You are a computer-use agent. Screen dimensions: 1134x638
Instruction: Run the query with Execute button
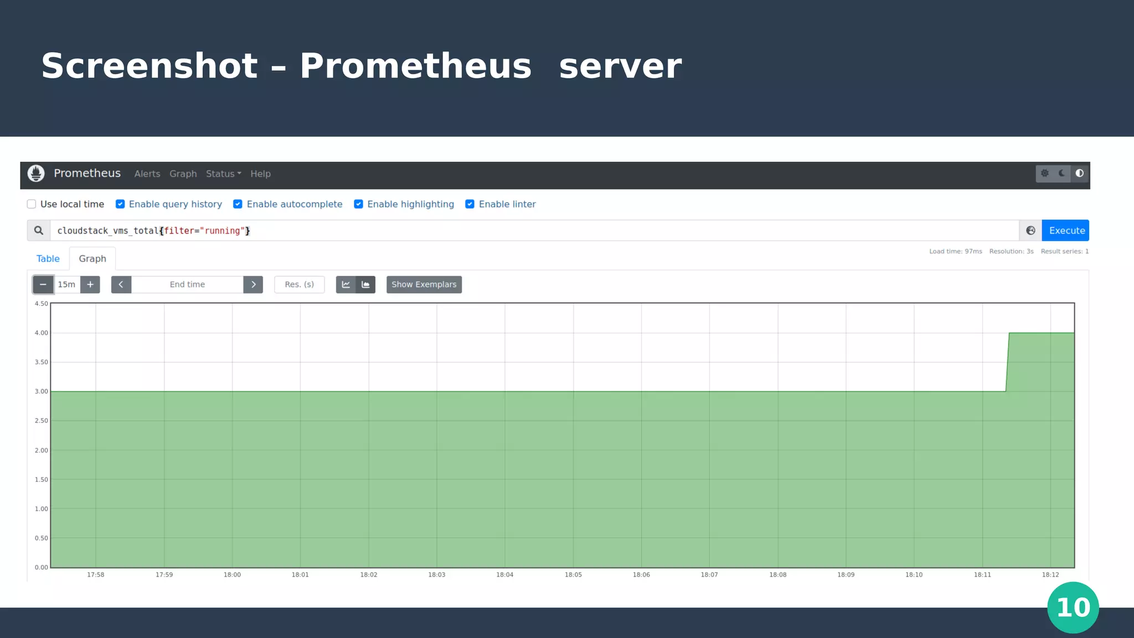pyautogui.click(x=1066, y=230)
